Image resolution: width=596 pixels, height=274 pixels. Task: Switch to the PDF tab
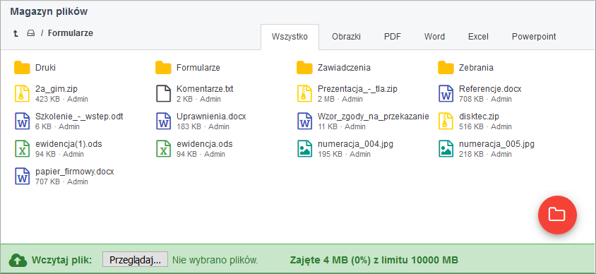click(x=392, y=37)
